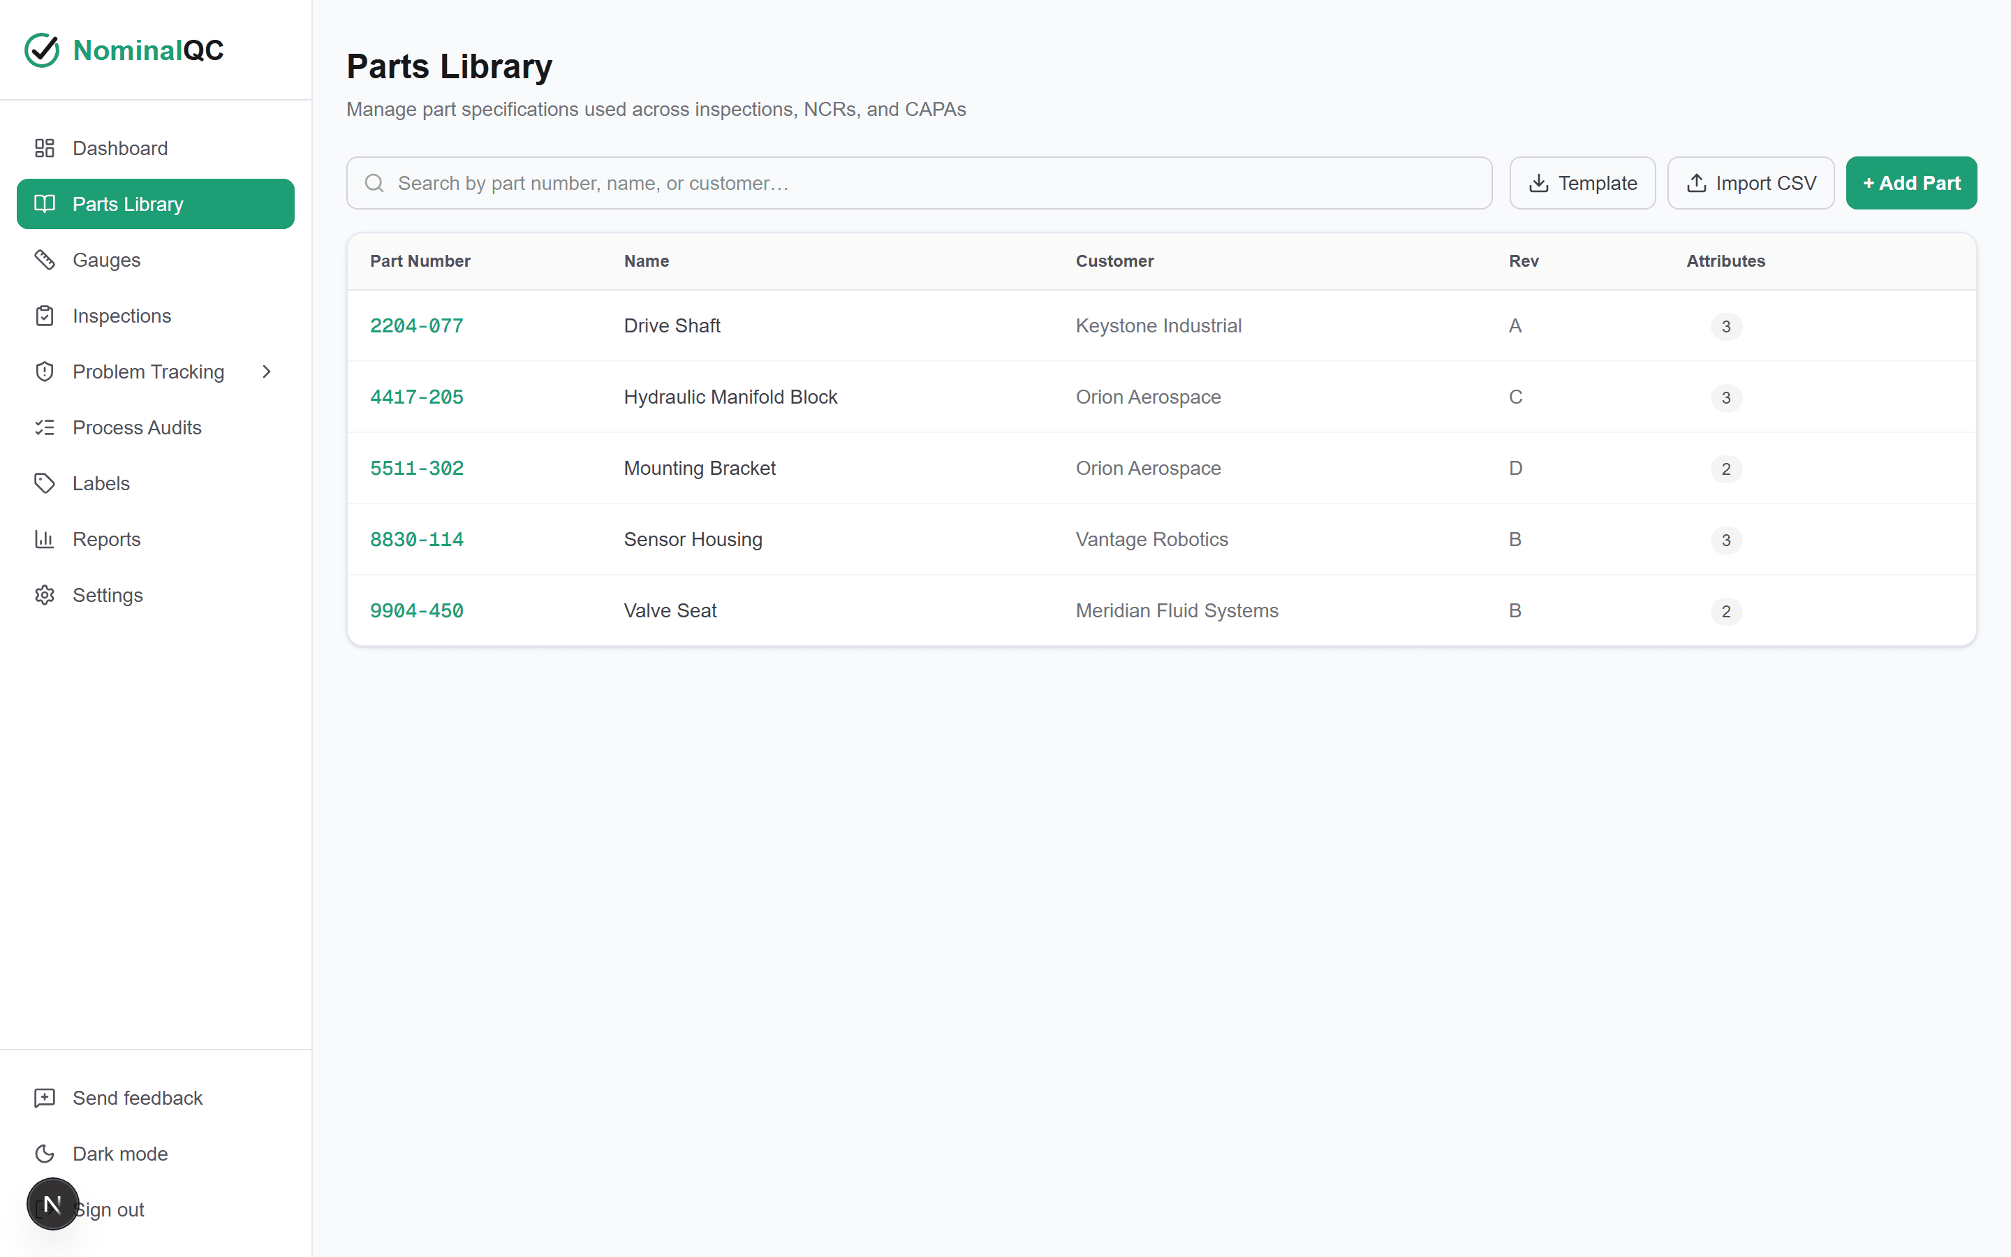Click the Inspections clipboard icon
This screenshot has width=2011, height=1257.
pos(44,316)
